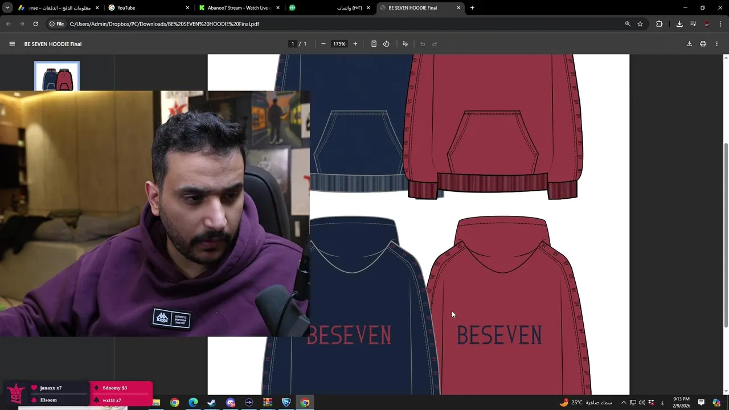Switch to the payments info tab
Image resolution: width=729 pixels, height=410 pixels.
(x=59, y=8)
